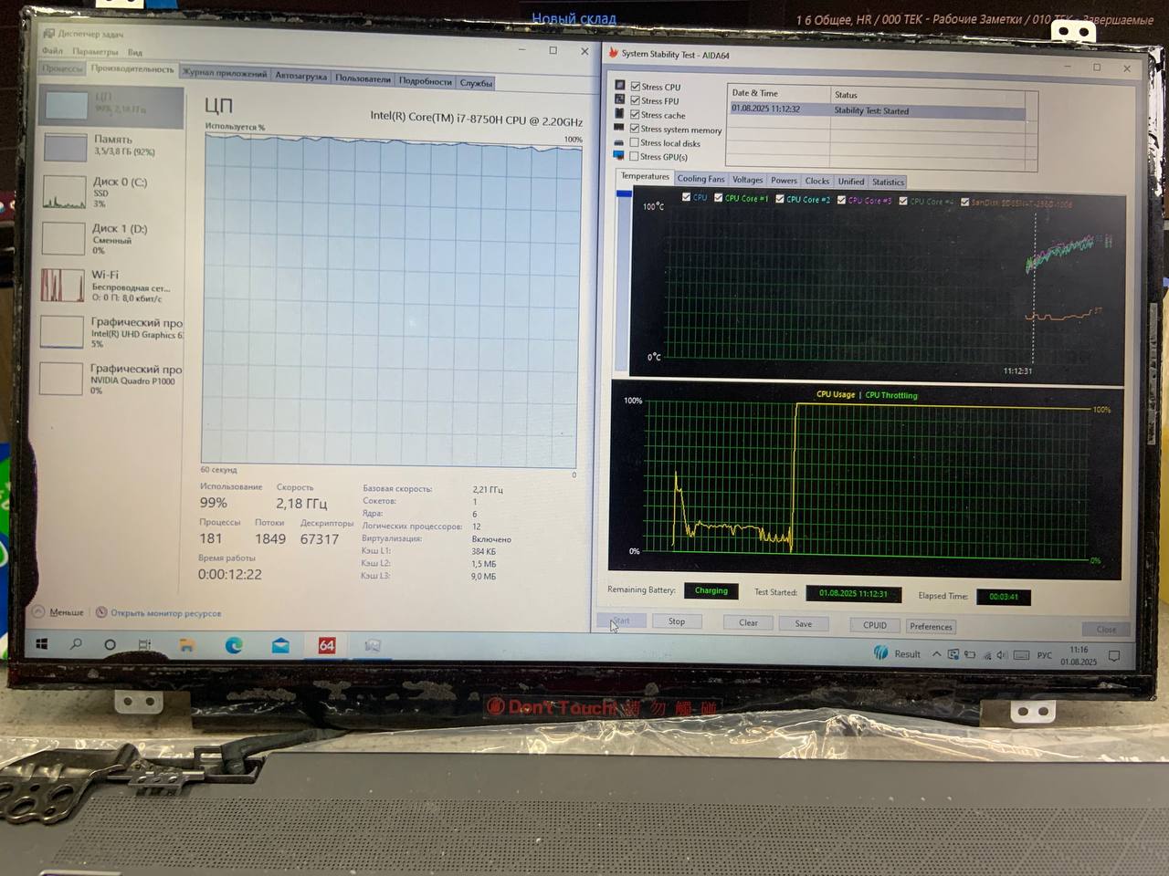Launch Microsoft Edge from the taskbar
This screenshot has height=876, width=1169.
pyautogui.click(x=234, y=645)
